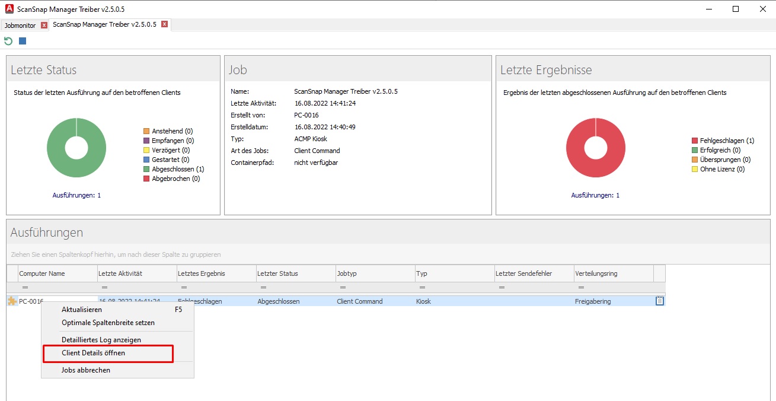Image resolution: width=776 pixels, height=401 pixels.
Task: Click Aktualisieren in the context menu
Action: click(x=82, y=310)
